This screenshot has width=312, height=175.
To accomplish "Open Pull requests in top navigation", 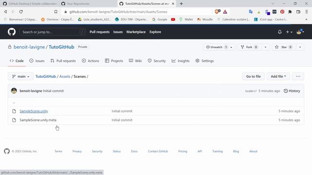I will point(99,32).
